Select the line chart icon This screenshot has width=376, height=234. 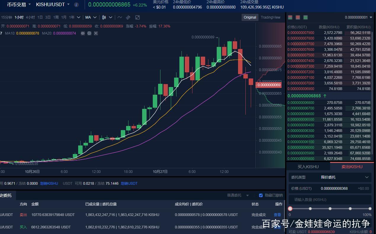(x=120, y=17)
